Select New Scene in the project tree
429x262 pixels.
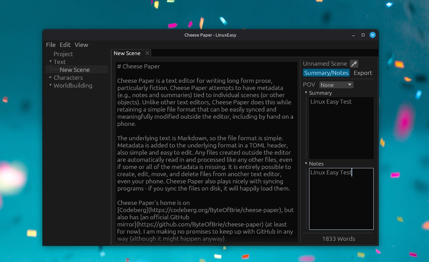pyautogui.click(x=74, y=70)
